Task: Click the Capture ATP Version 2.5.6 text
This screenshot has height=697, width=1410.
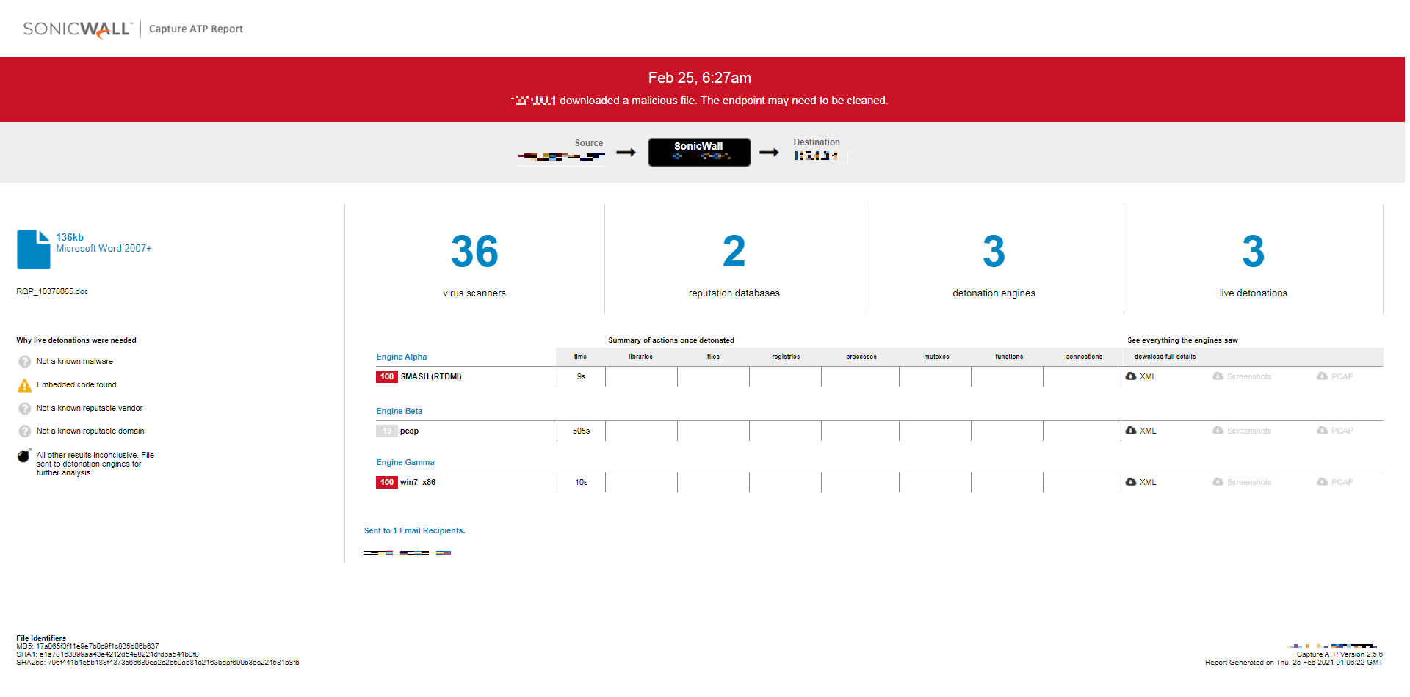Action: pyautogui.click(x=1339, y=654)
